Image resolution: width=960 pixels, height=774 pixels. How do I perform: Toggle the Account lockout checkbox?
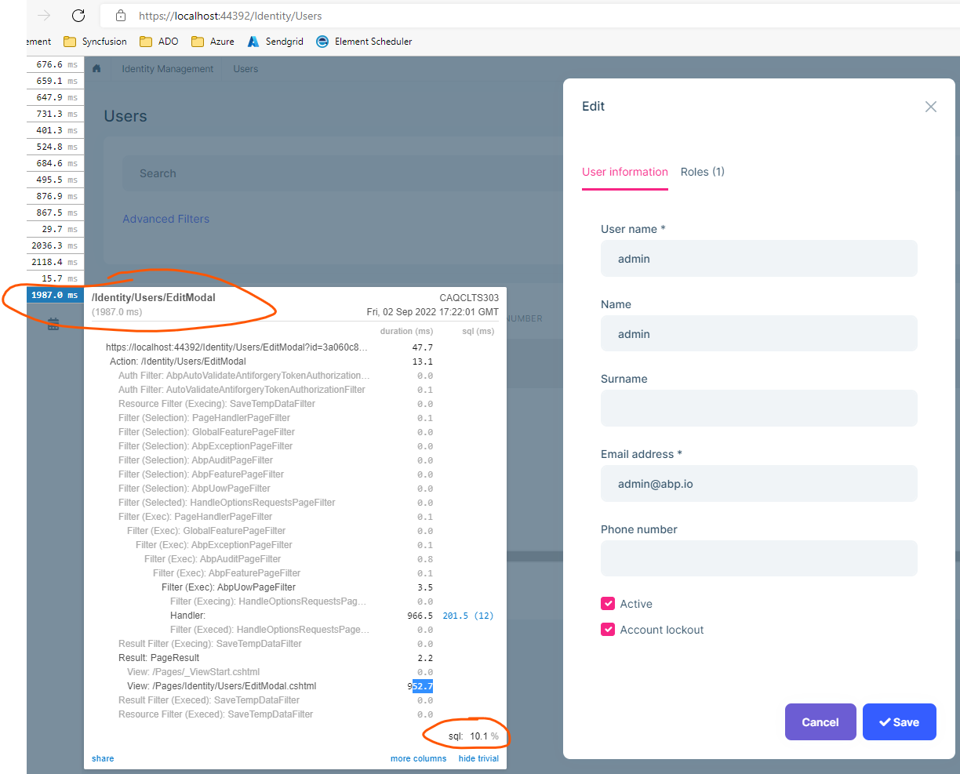608,630
